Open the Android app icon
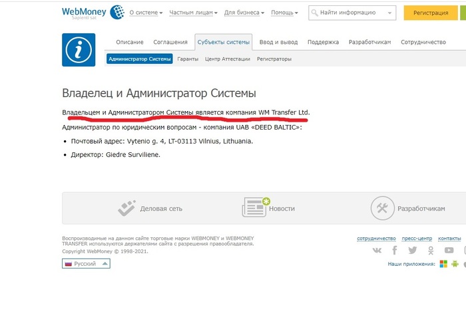The image size is (466, 321). 455,264
